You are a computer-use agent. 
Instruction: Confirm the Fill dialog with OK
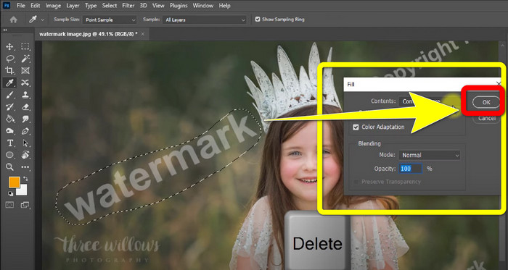[x=486, y=102]
